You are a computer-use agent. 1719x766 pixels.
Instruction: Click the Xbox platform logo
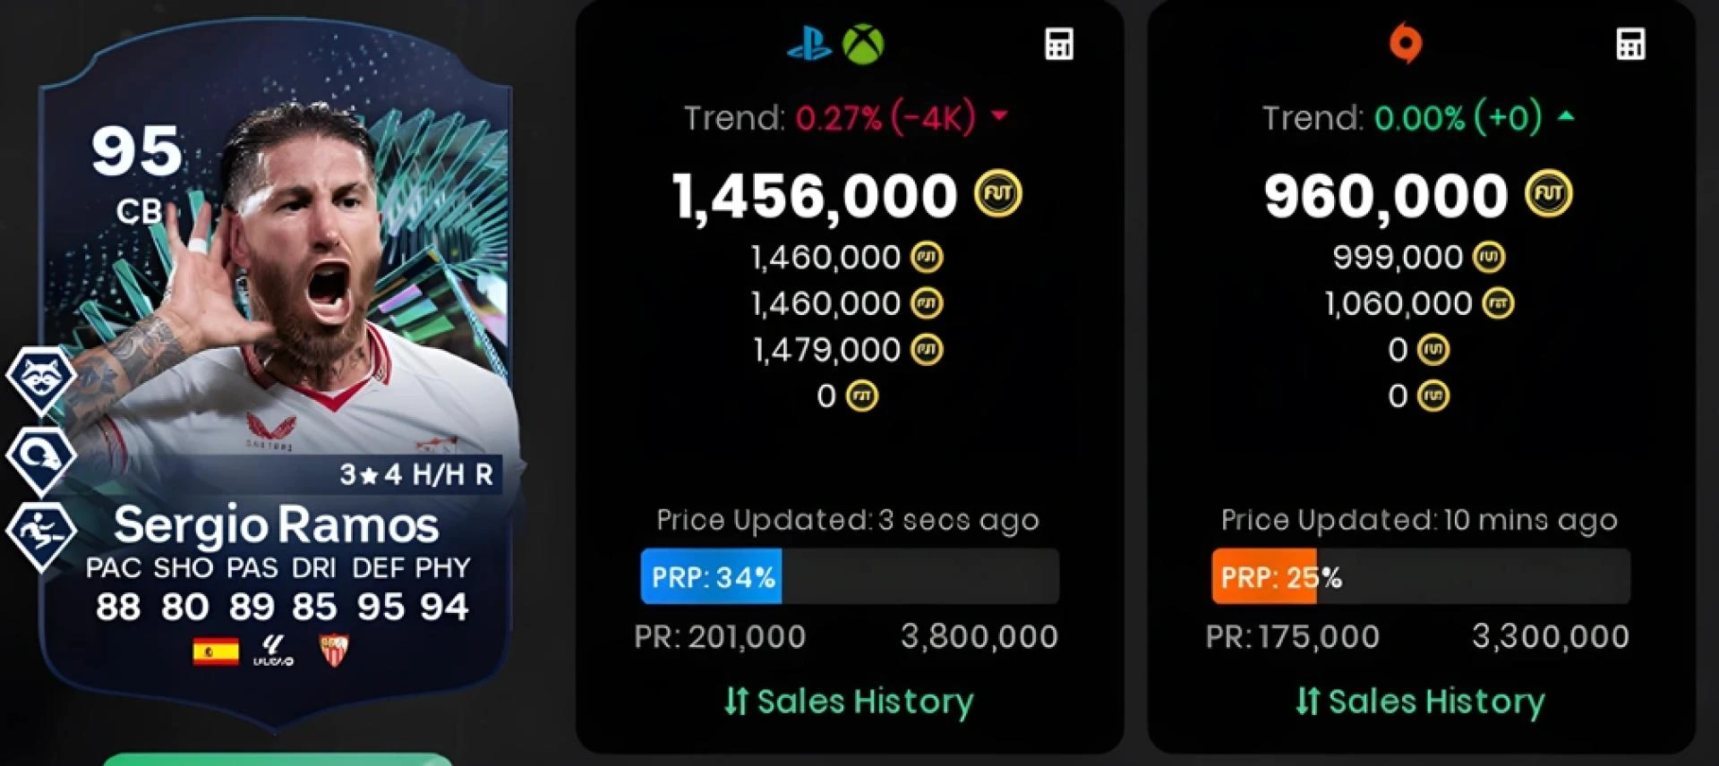(863, 44)
